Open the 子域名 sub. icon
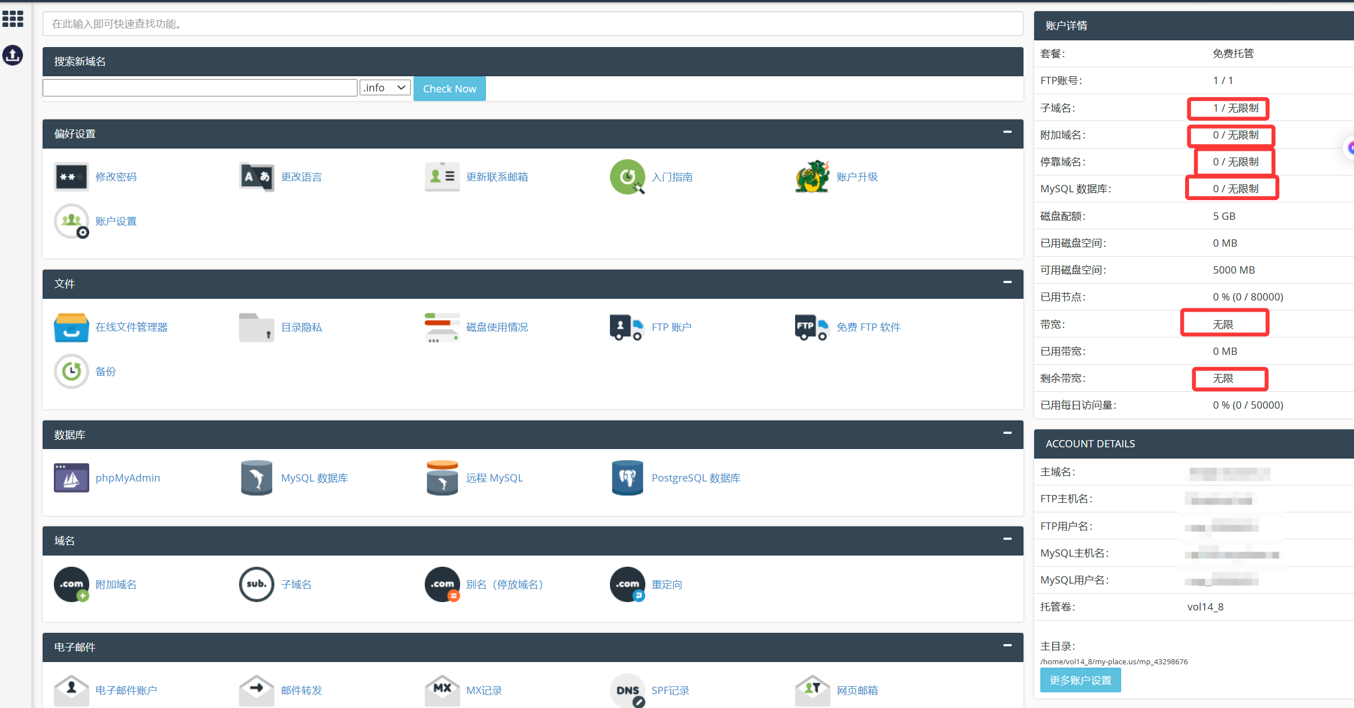Screen dimensions: 1354x708 [x=256, y=584]
